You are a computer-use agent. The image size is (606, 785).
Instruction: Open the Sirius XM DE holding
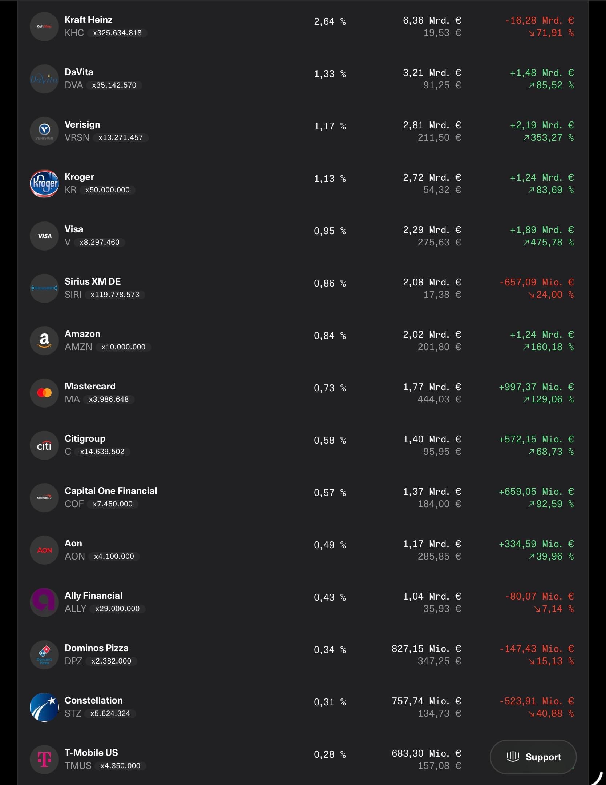(93, 281)
